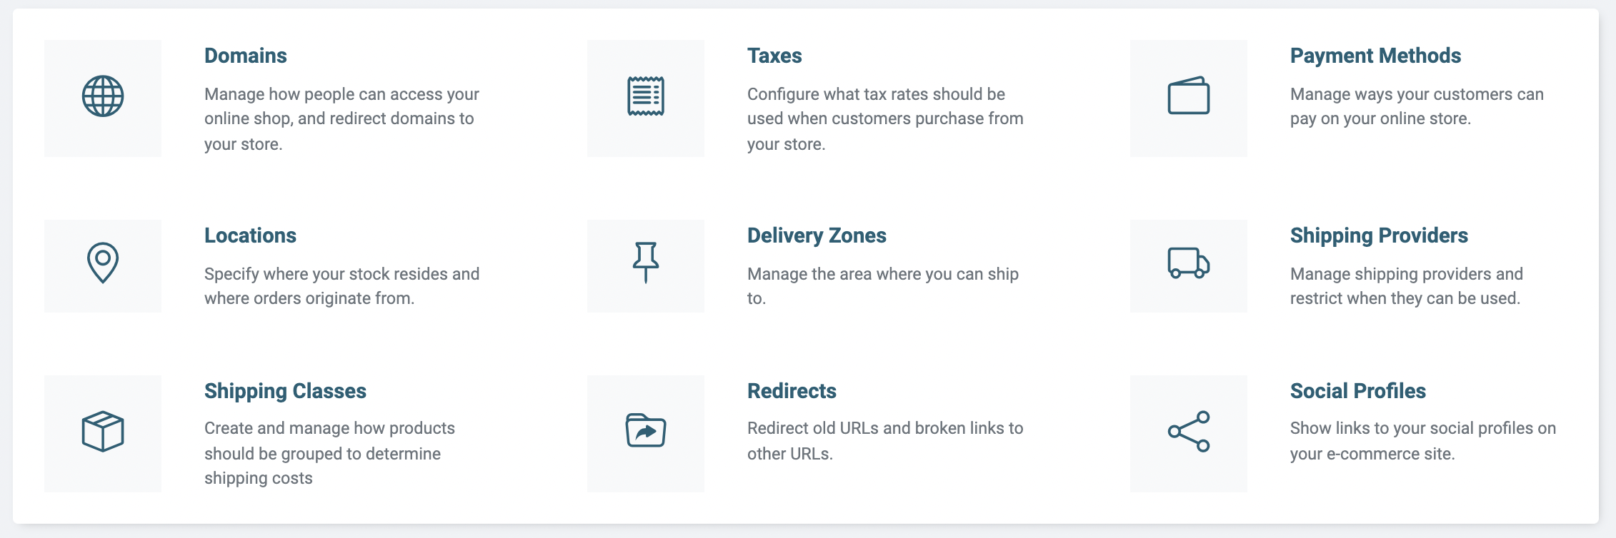Click the Taxes description about tax rates
The image size is (1616, 538).
(885, 118)
